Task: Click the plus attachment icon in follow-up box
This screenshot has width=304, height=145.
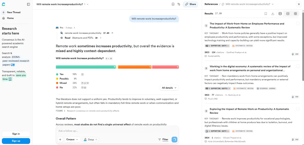Action: (x=60, y=139)
